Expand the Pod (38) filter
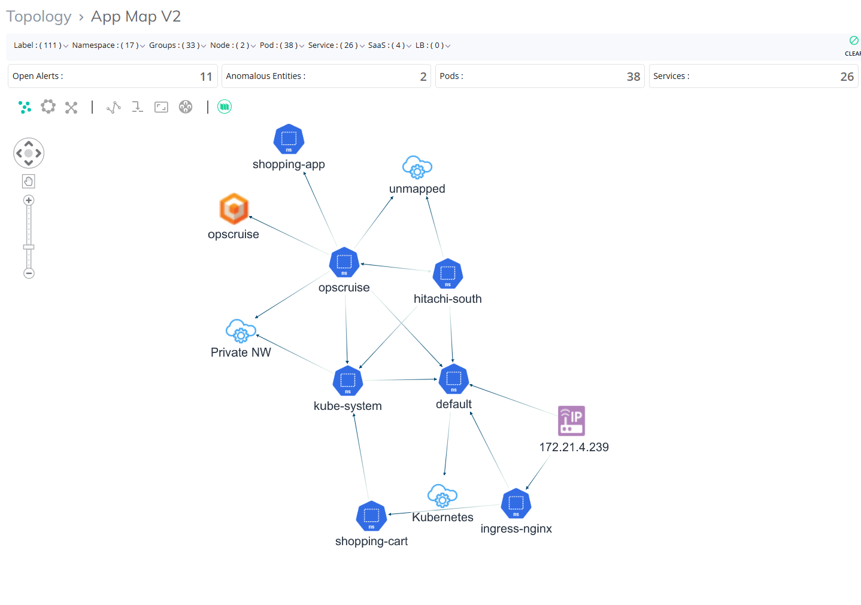The width and height of the screenshot is (861, 605). pos(282,45)
